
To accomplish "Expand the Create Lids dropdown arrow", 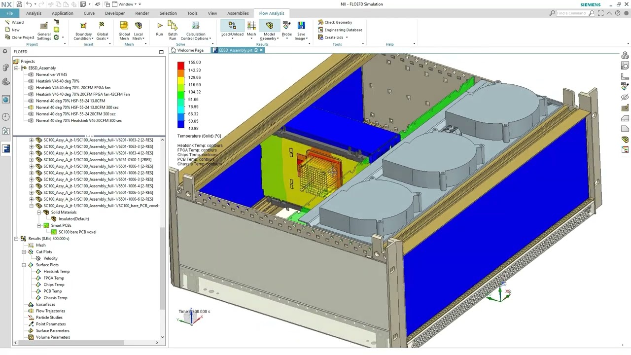I will tap(347, 37).
